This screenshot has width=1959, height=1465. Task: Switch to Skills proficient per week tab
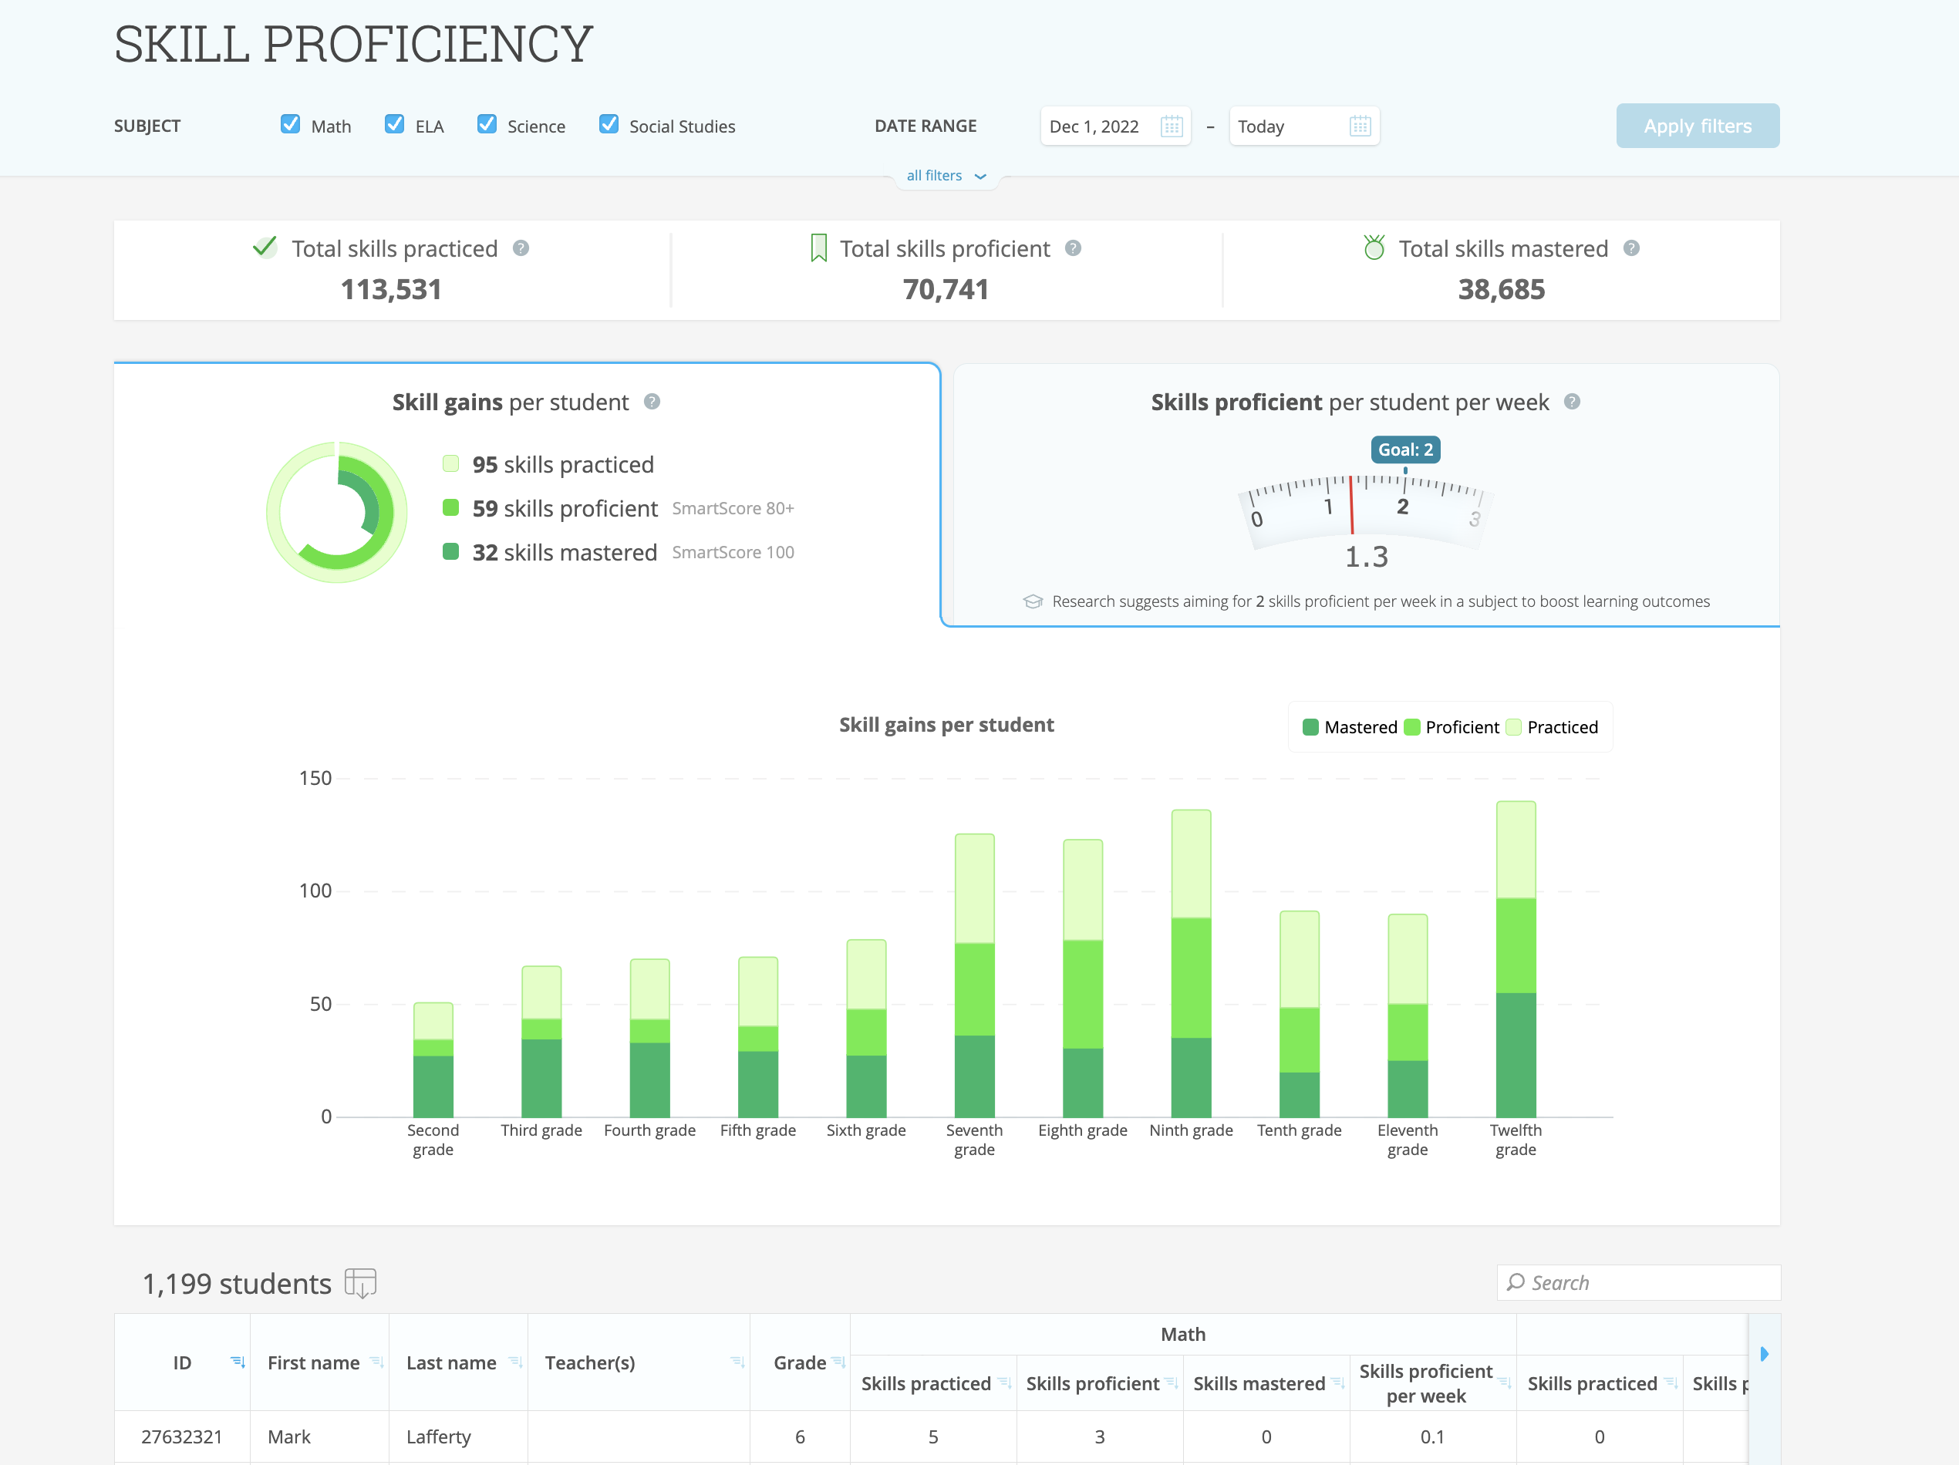pos(1350,402)
